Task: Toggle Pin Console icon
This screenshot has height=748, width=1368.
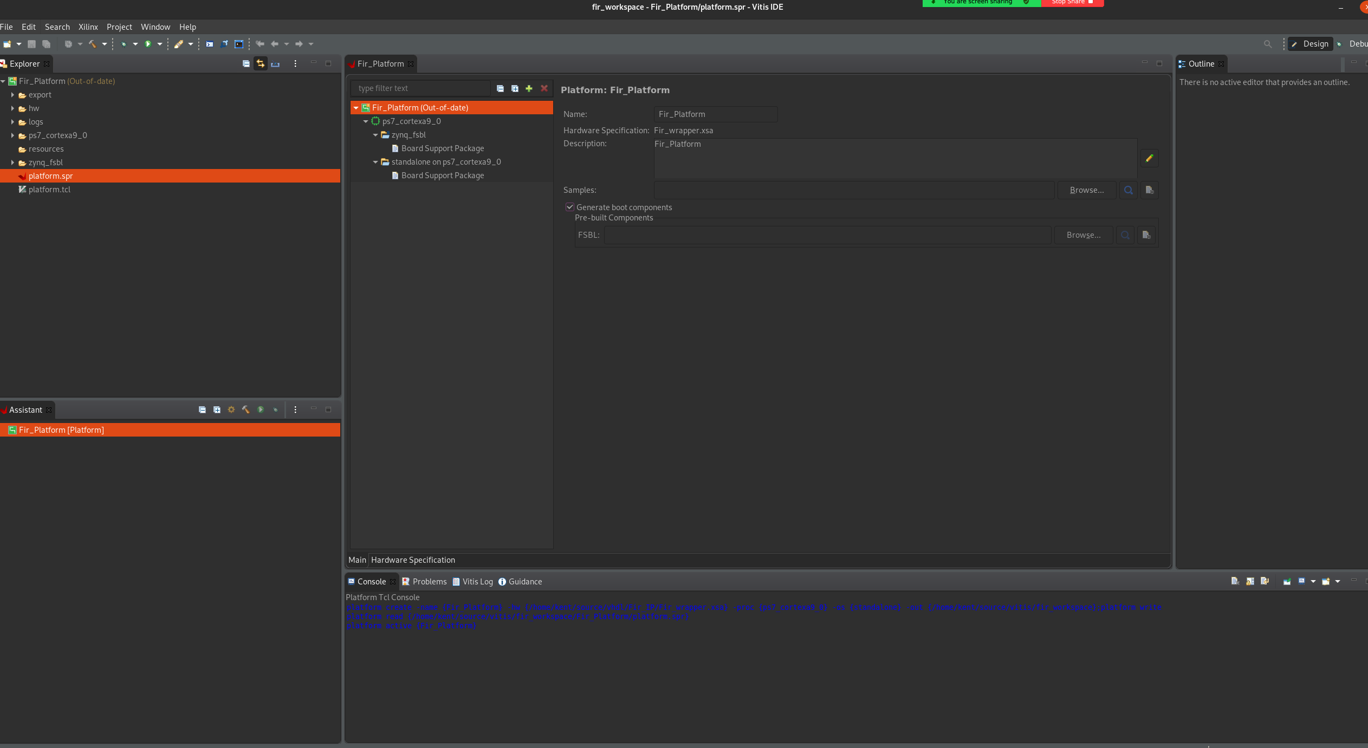Action: (1287, 581)
